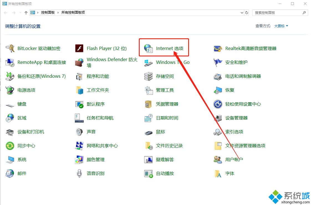Open the BitLocker drive encryption icon
Image resolution: width=311 pixels, height=205 pixels.
(x=10, y=48)
